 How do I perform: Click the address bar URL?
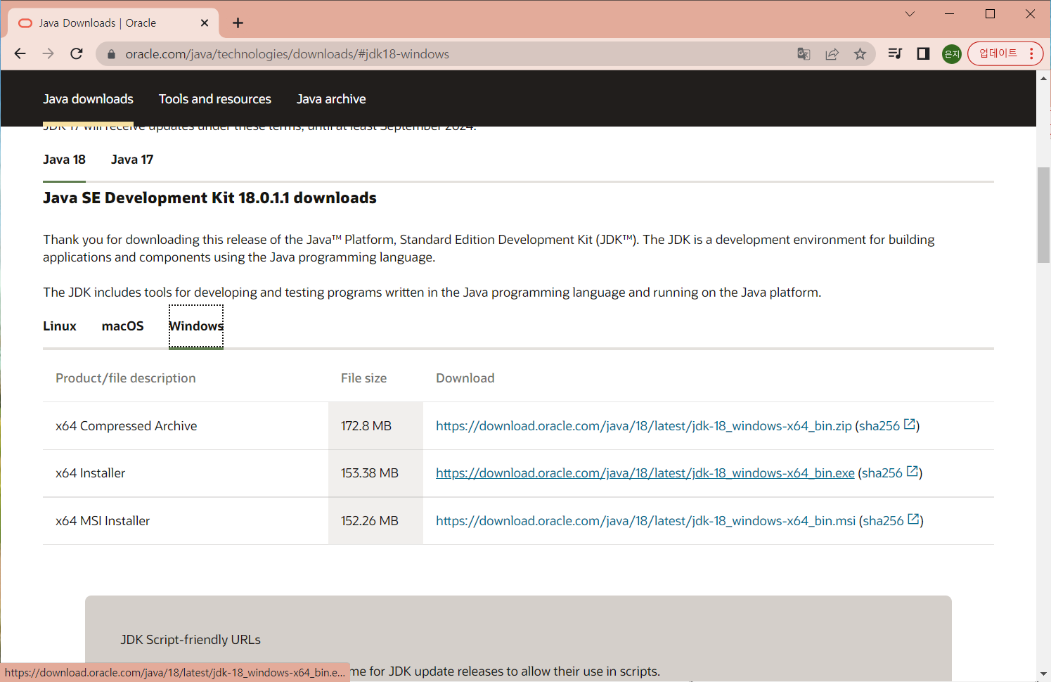(287, 54)
